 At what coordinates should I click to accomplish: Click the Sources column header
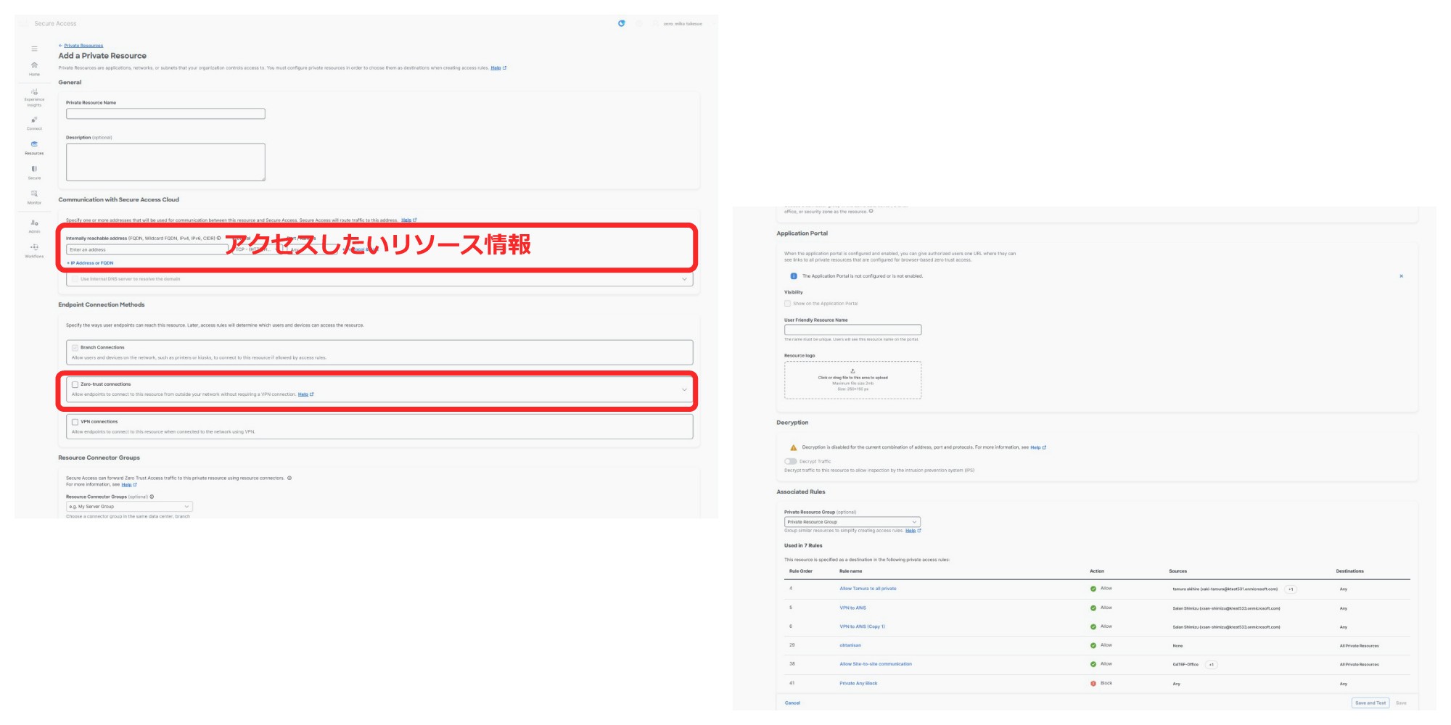pyautogui.click(x=1177, y=571)
